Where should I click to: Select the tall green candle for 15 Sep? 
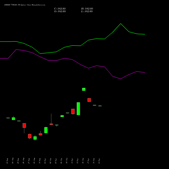coord(78,109)
